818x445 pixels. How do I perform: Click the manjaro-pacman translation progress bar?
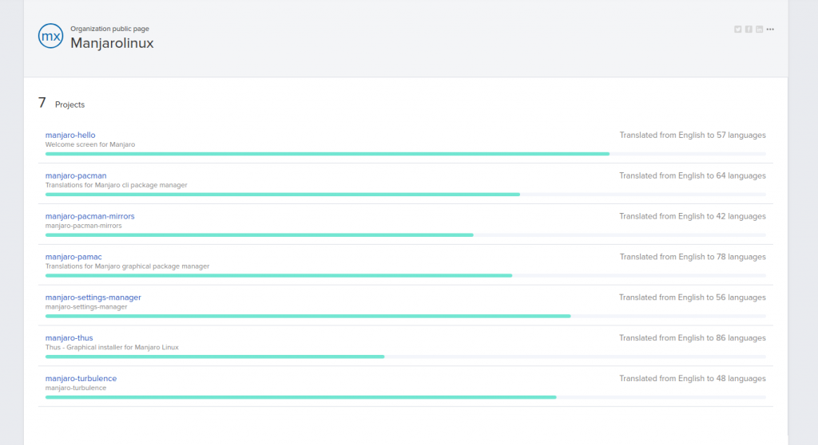[405, 195]
